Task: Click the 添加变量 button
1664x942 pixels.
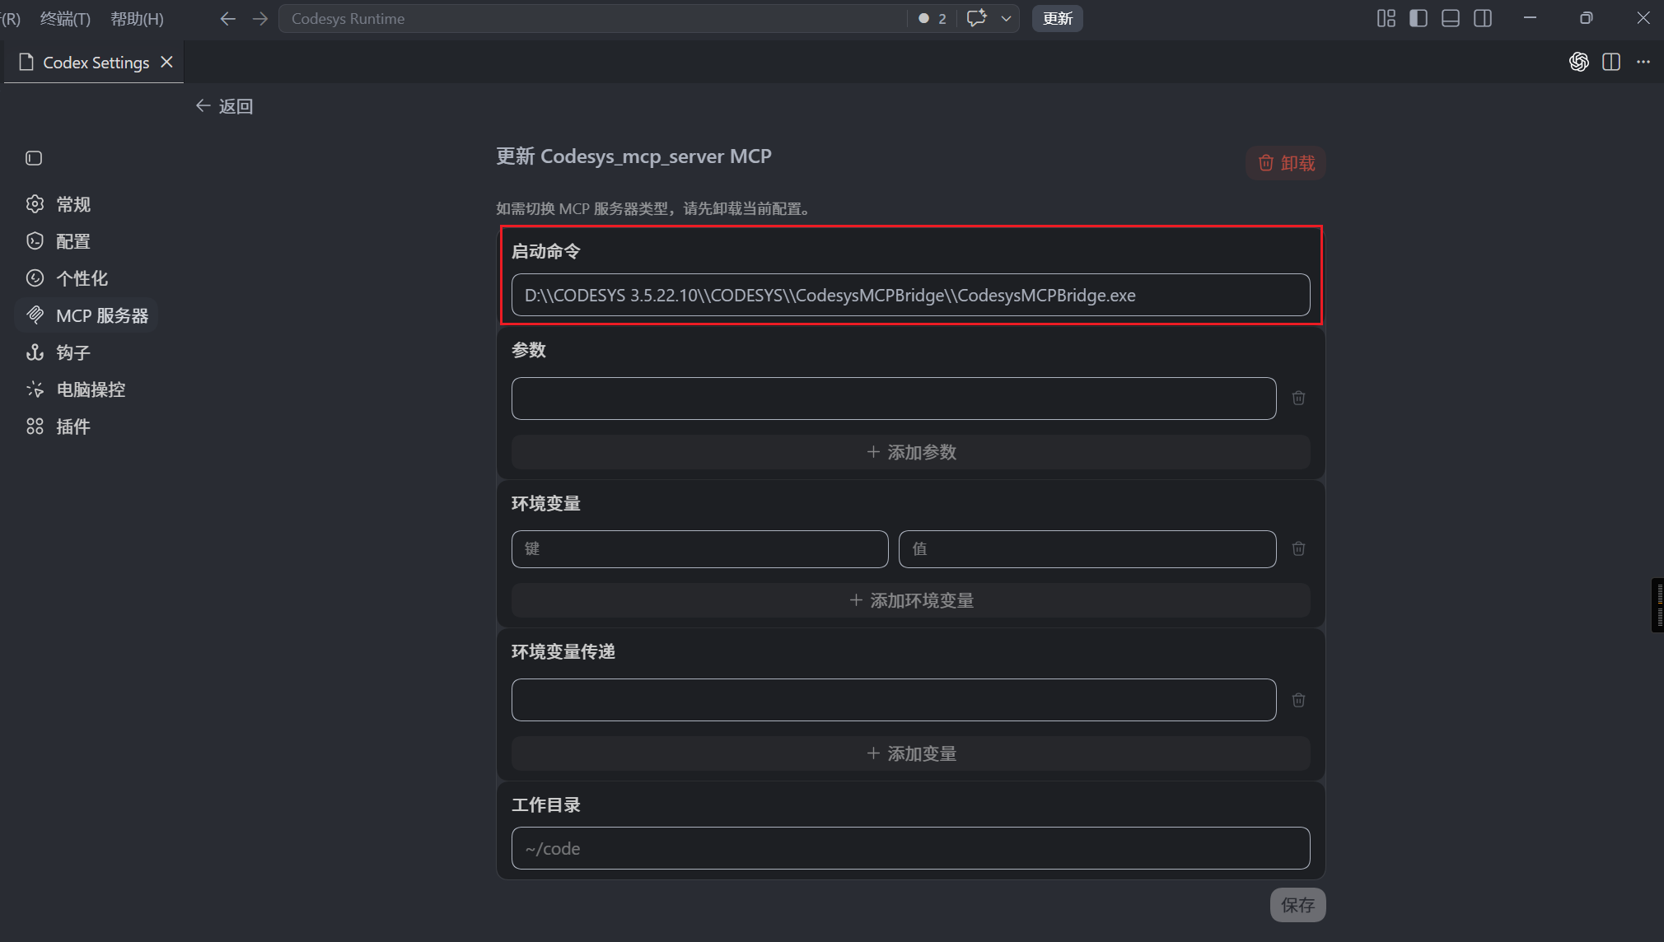Action: [x=911, y=753]
